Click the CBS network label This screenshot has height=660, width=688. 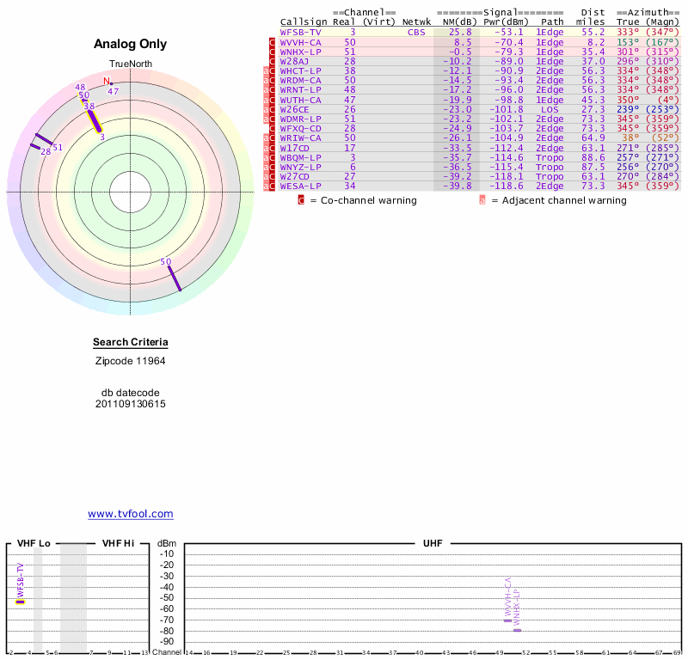(x=416, y=32)
